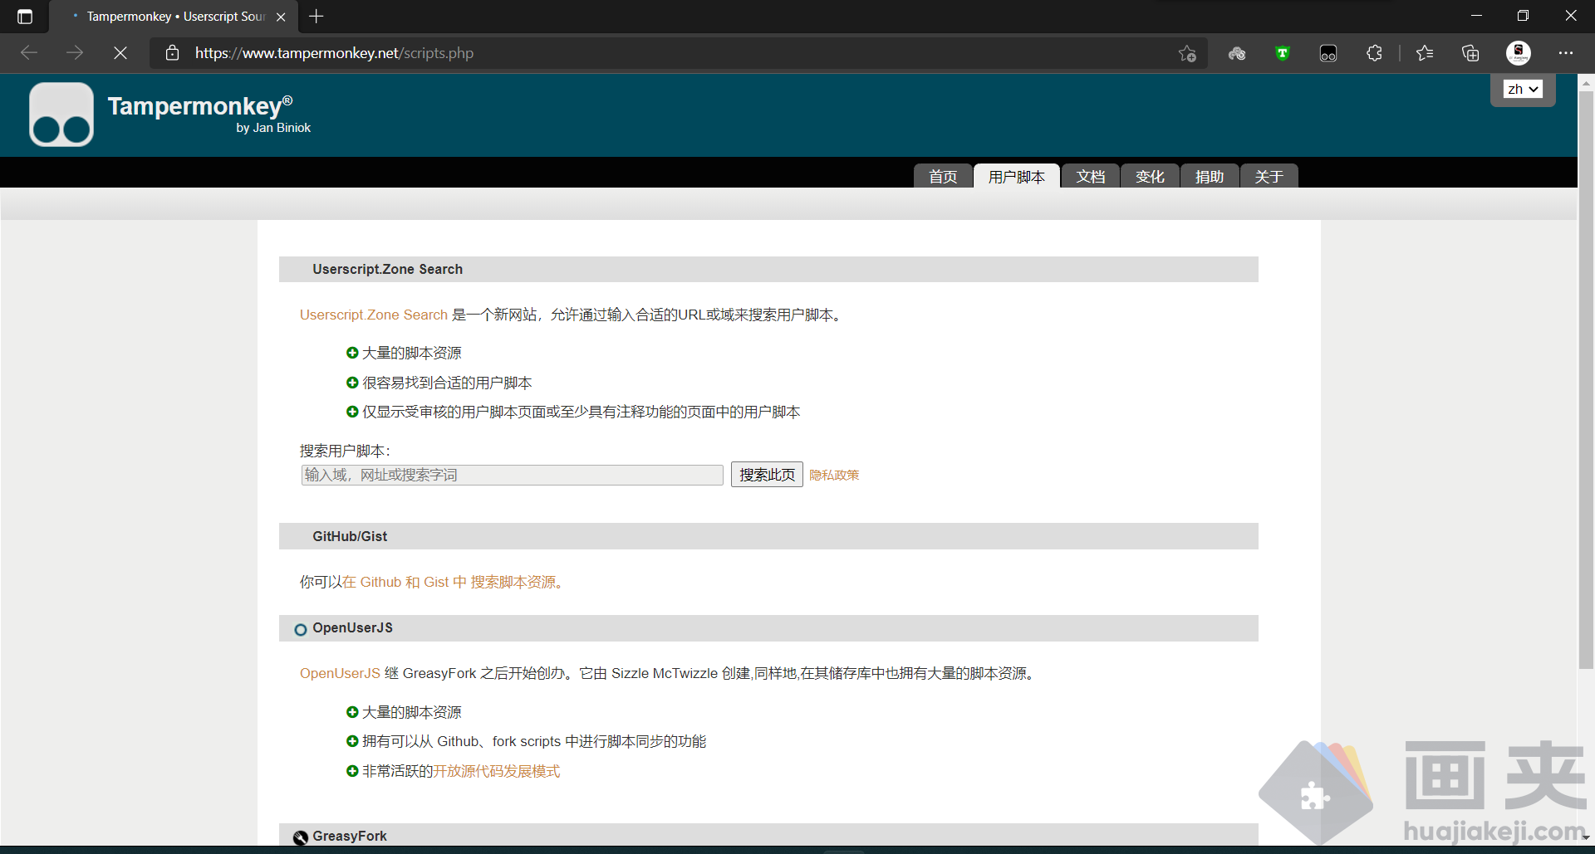Focus the userscript search input field
The image size is (1595, 854).
(x=512, y=475)
